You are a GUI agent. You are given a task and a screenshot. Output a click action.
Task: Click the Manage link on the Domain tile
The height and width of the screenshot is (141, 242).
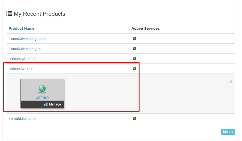tap(55, 104)
